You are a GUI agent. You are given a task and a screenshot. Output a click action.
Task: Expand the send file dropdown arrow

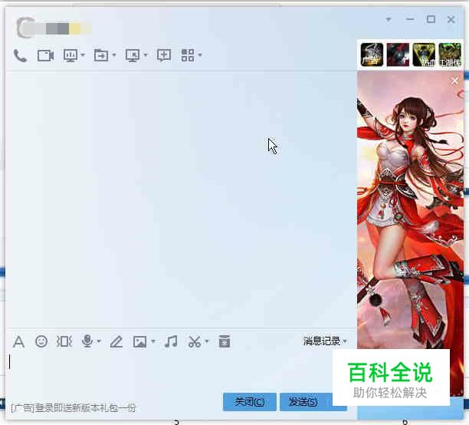(114, 55)
